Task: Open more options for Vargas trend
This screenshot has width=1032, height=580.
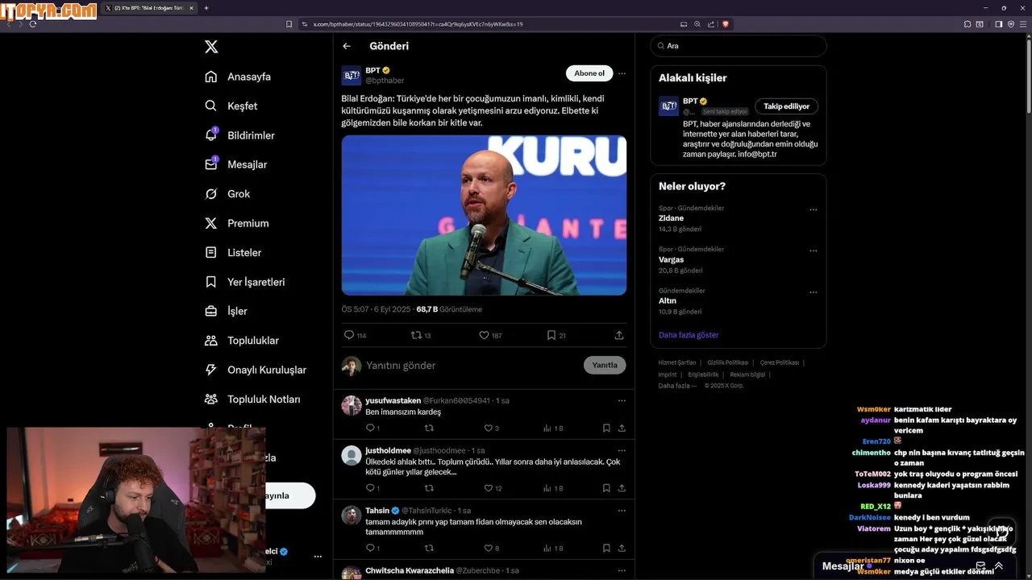Action: 813,251
